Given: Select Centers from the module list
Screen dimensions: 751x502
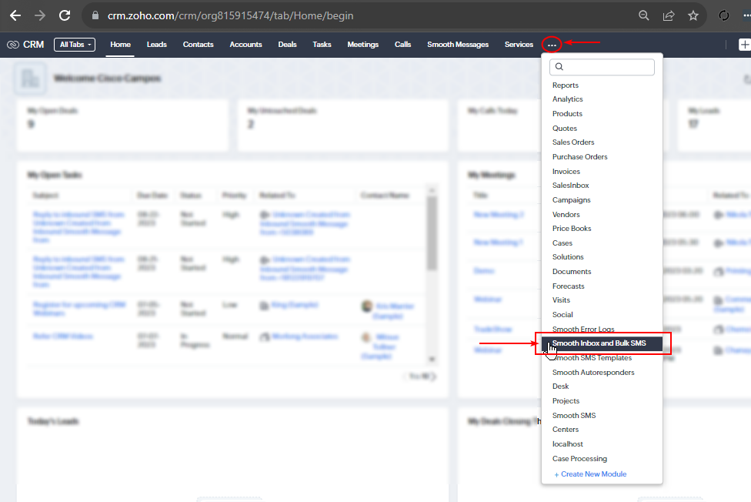Looking at the screenshot, I should click(x=565, y=430).
